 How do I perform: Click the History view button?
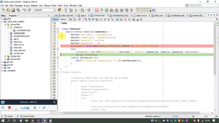pos(63,19)
